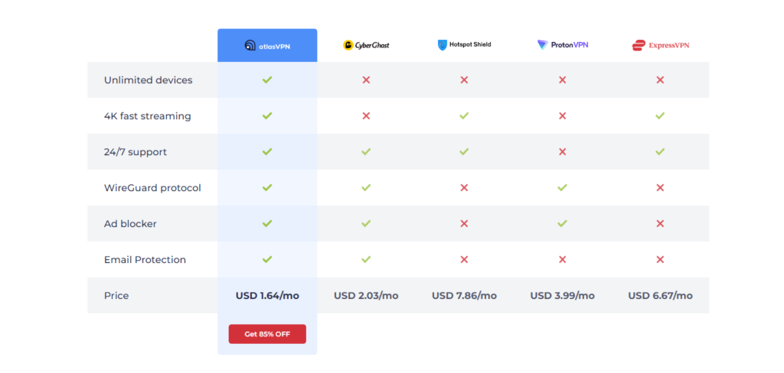
Task: Click CyberGhost's red cross for Unlimited devices
Action: click(366, 79)
